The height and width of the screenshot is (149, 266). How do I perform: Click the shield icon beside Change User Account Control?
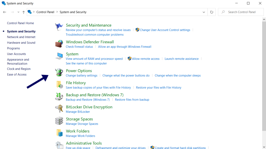[137, 30]
